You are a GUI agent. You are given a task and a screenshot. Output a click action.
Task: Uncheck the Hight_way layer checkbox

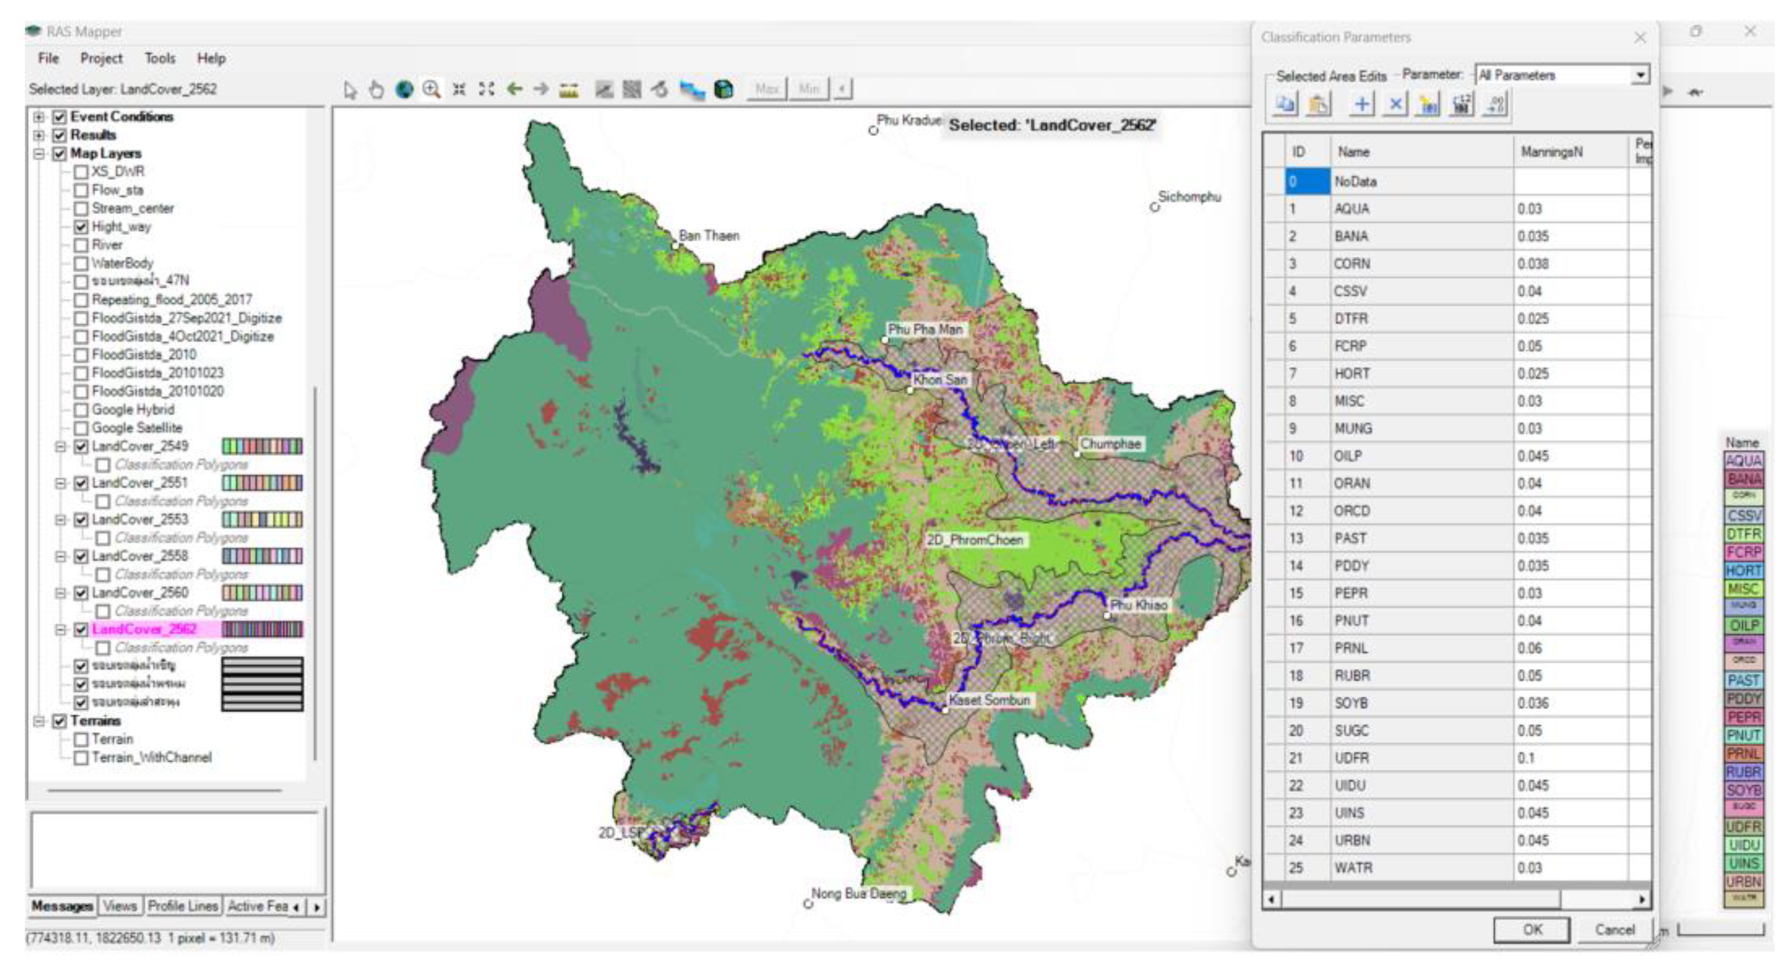click(x=81, y=227)
